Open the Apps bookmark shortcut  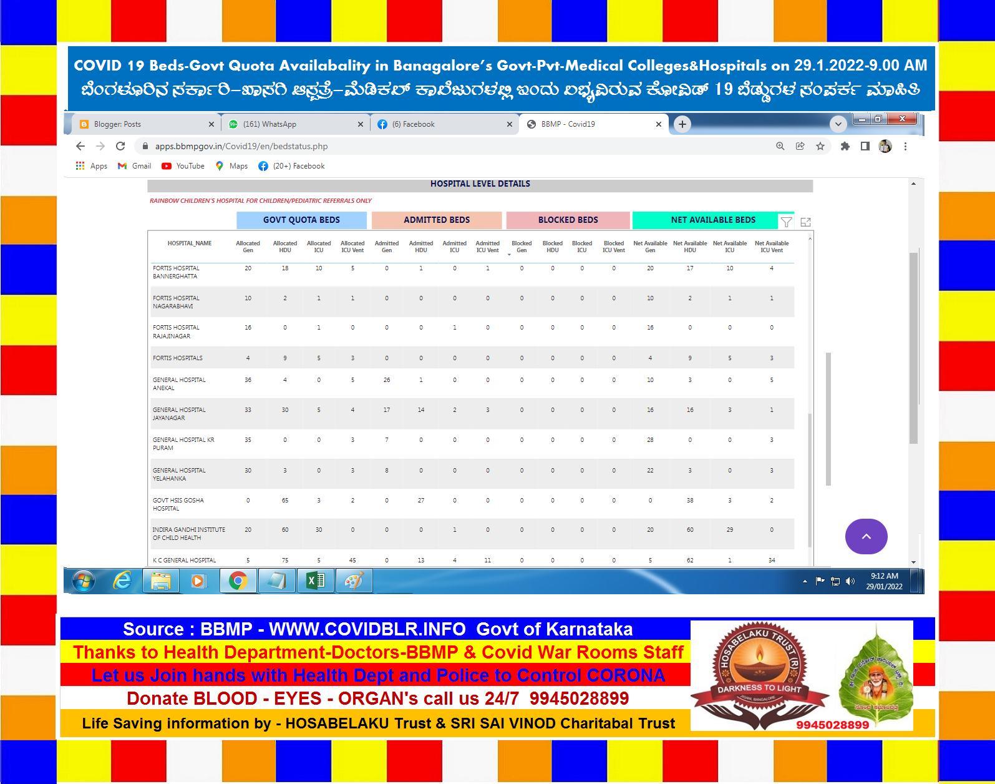(91, 166)
